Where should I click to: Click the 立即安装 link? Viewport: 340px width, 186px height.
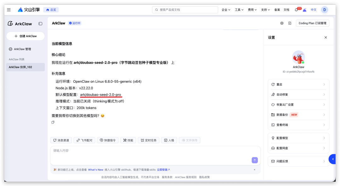click(163, 170)
